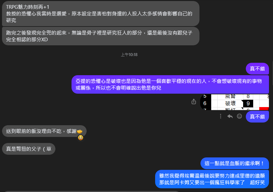Open the spreadsheet image thumbnail
The height and width of the screenshot is (192, 273).
[234, 102]
